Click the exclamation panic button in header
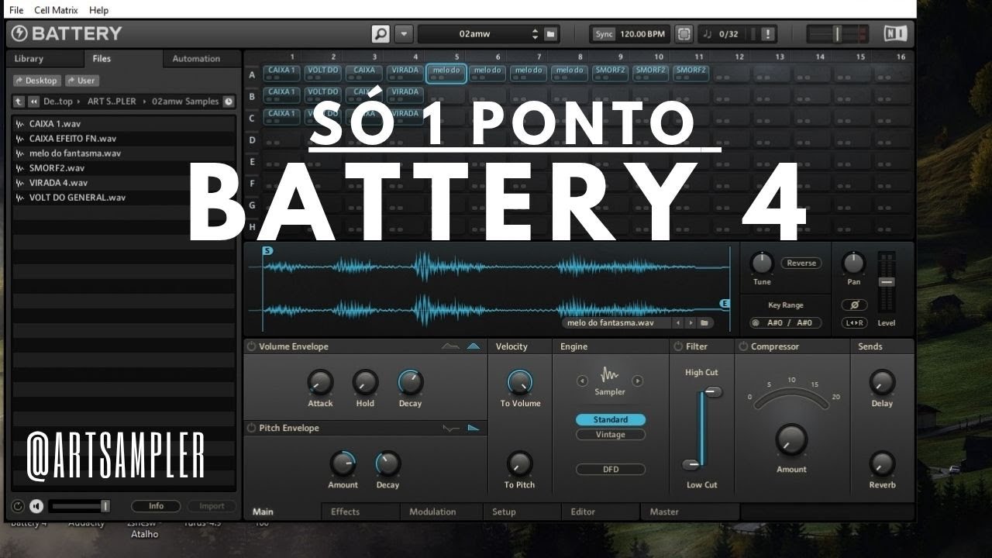This screenshot has height=558, width=992. pos(767,34)
